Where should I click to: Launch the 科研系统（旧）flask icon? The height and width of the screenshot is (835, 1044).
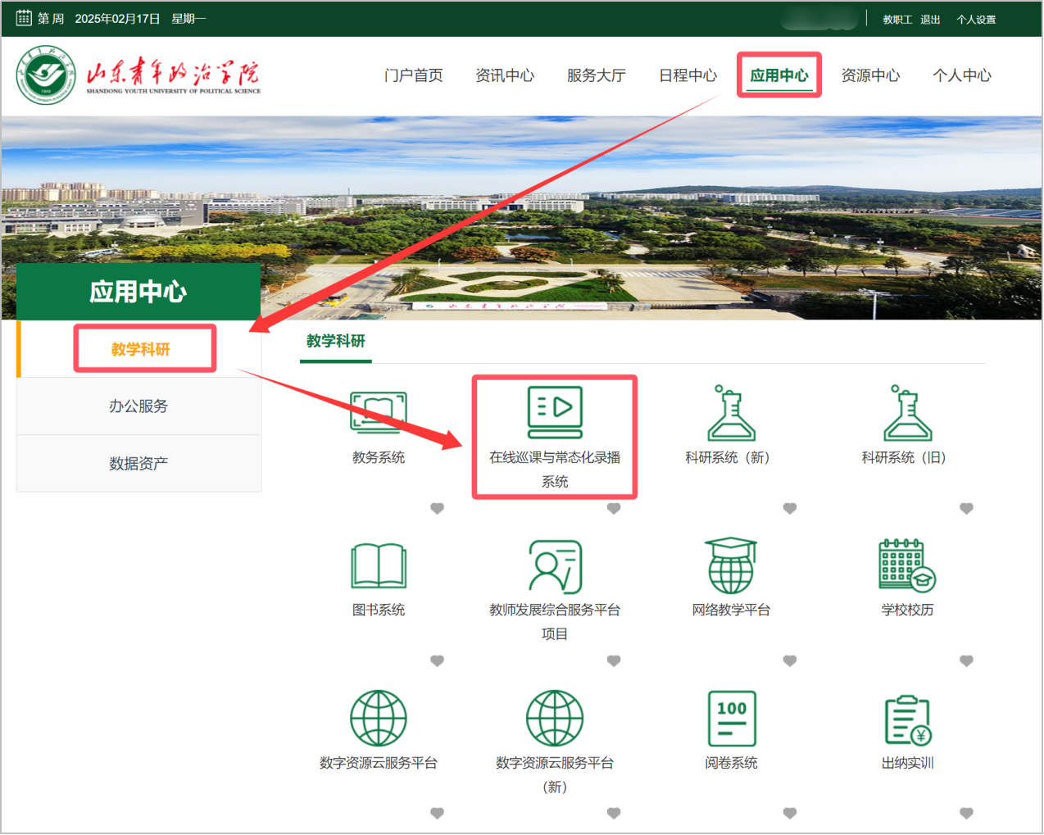tap(907, 413)
